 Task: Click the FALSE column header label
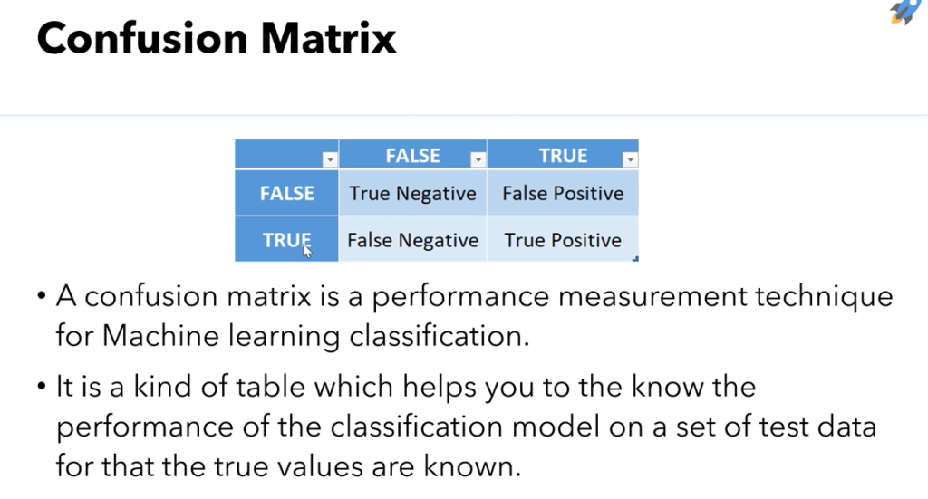point(412,156)
